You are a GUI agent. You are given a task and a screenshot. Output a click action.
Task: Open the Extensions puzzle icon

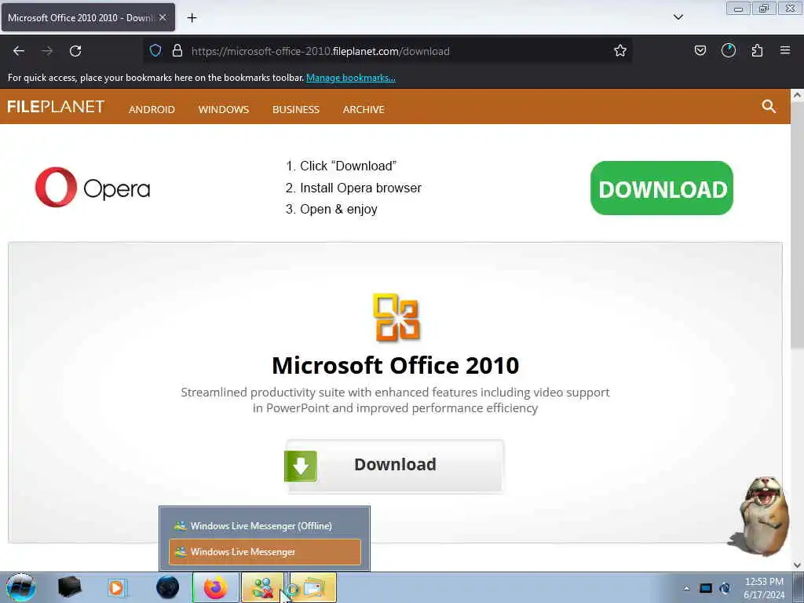tap(757, 51)
